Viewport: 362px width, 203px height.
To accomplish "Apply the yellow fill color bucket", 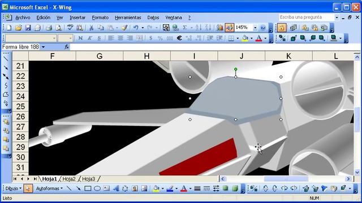I will [245, 38].
